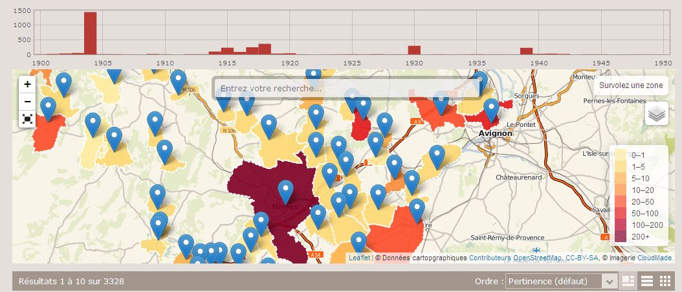
Task: Switch to the list view layout
Action: point(646,281)
